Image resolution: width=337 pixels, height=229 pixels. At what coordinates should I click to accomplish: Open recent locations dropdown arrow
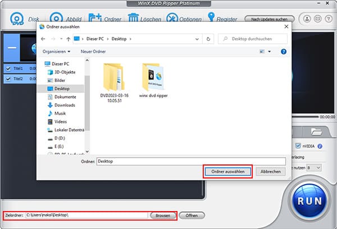61,39
